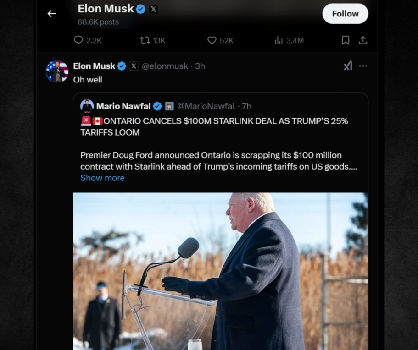Click the blue verified badge in header
The height and width of the screenshot is (350, 418).
pyautogui.click(x=141, y=9)
